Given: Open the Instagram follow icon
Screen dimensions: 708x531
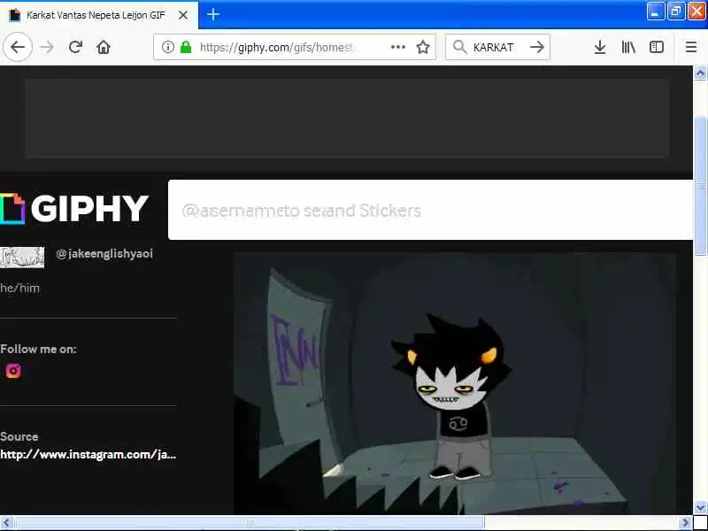Looking at the screenshot, I should point(13,371).
